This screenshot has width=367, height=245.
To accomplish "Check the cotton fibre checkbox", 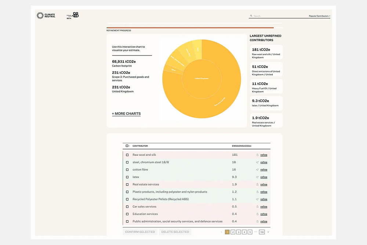I will (x=127, y=170).
